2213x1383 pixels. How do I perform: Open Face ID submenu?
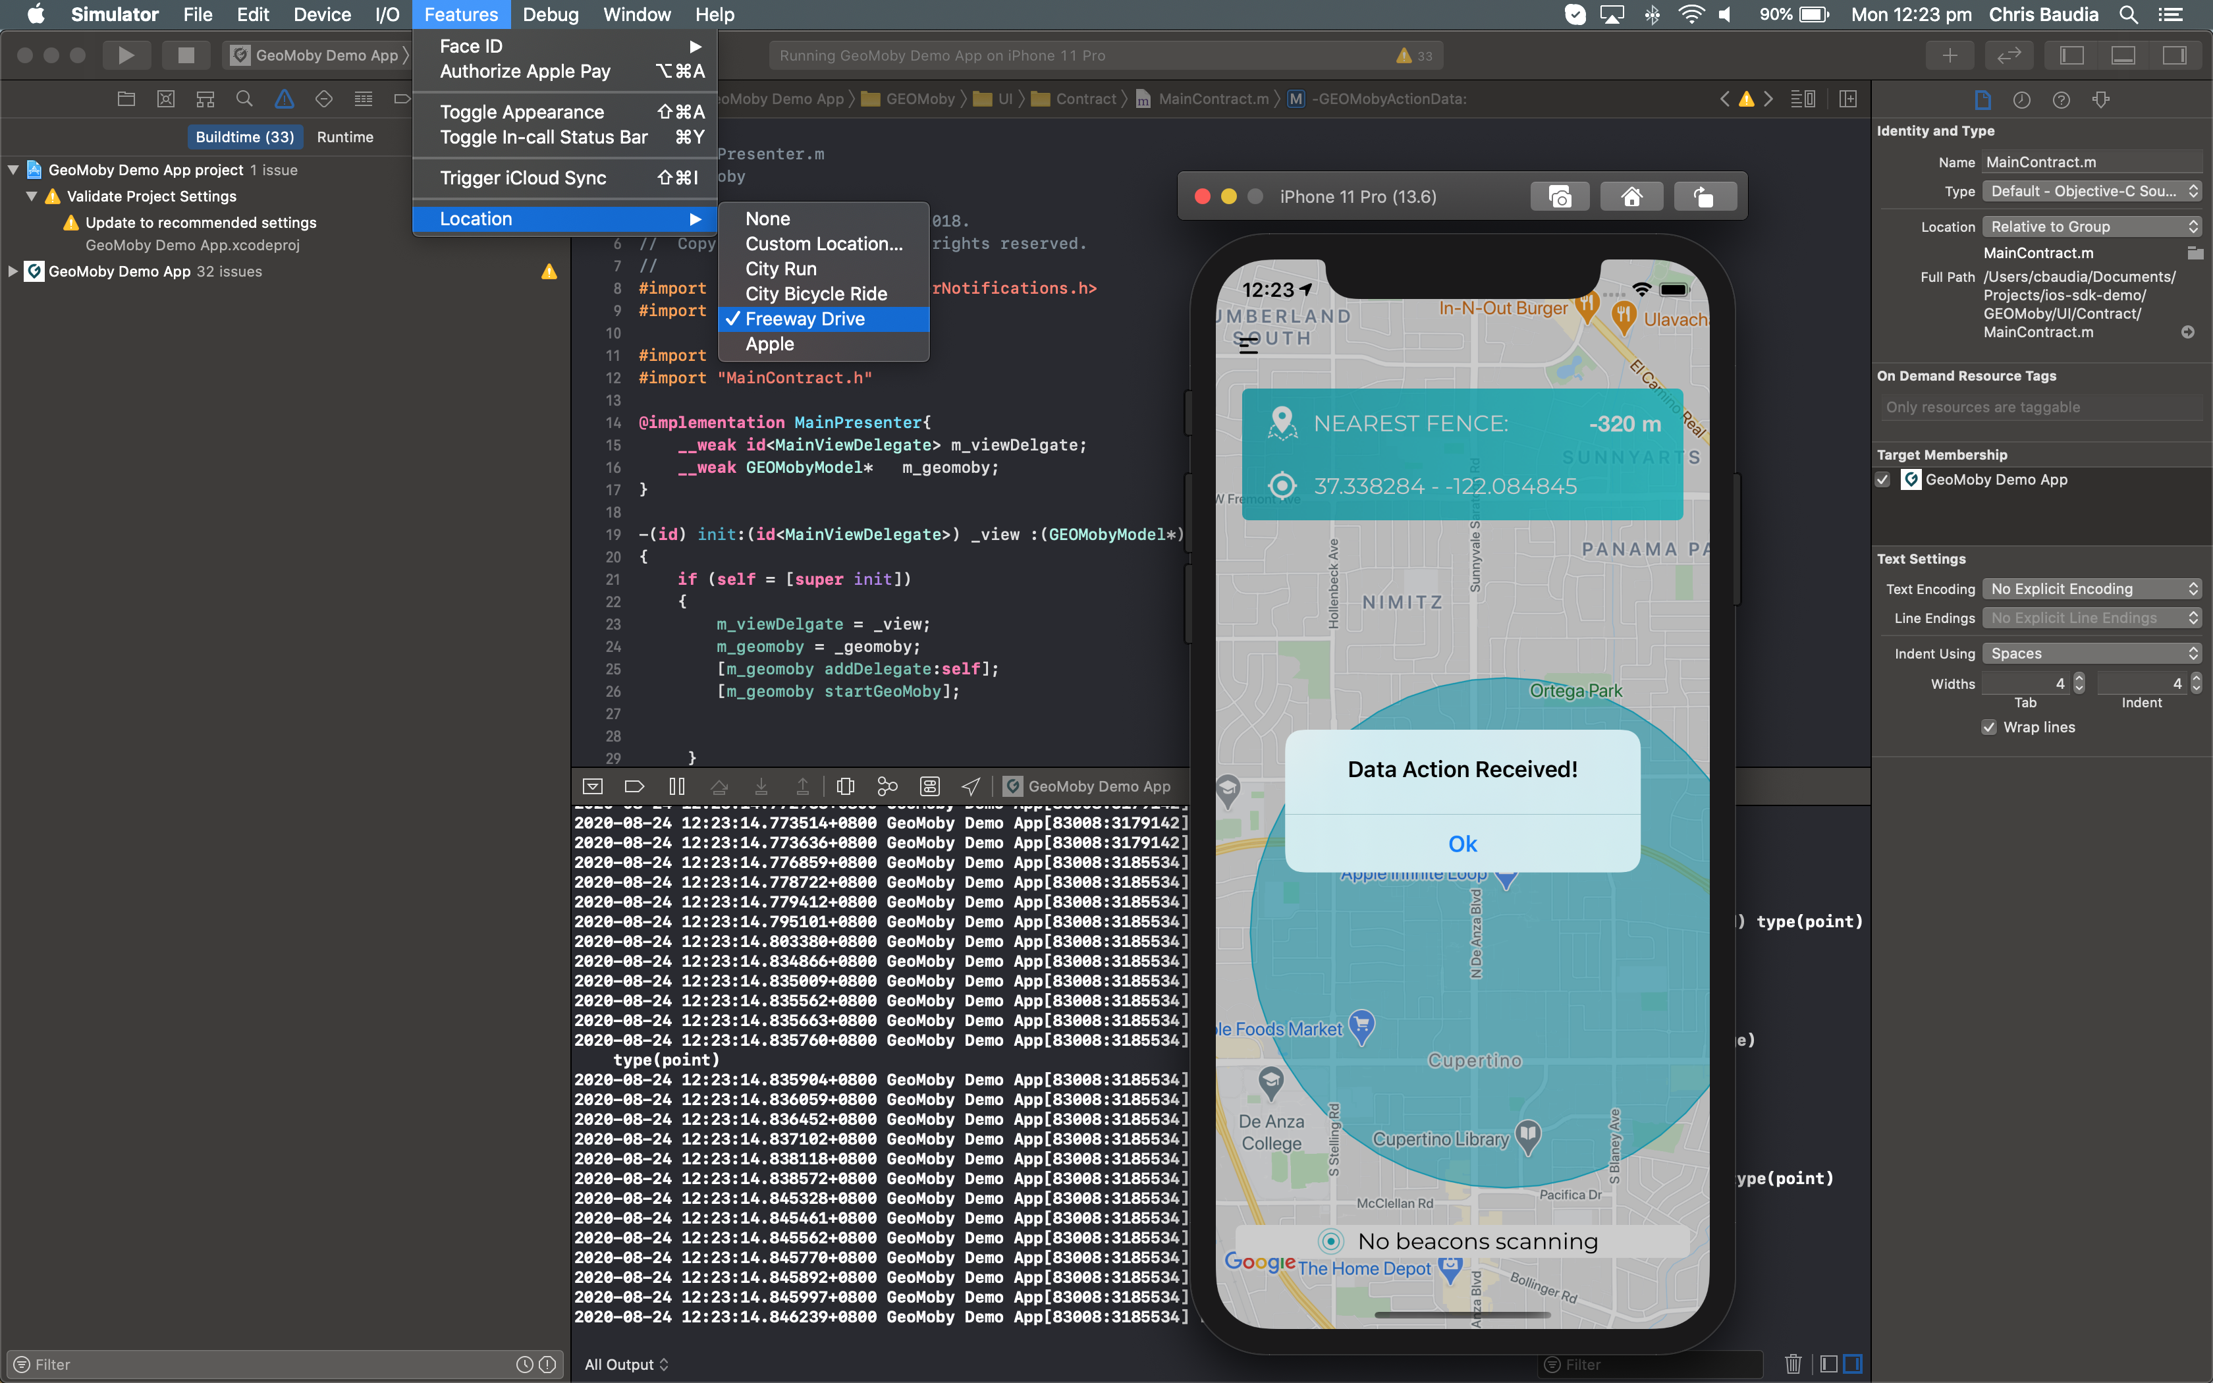[x=564, y=45]
